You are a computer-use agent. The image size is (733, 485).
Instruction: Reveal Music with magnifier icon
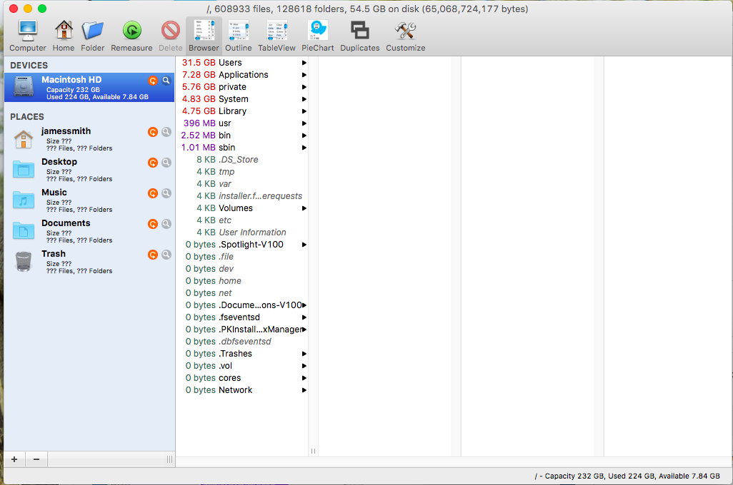click(166, 193)
